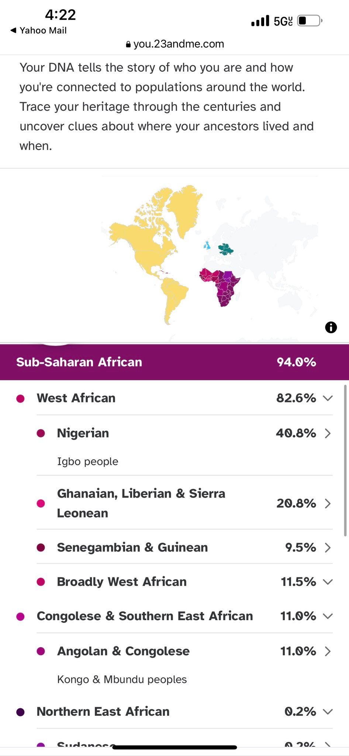Image resolution: width=349 pixels, height=756 pixels.
Task: Open Senegambian & Guinean chevron arrow
Action: tap(328, 547)
